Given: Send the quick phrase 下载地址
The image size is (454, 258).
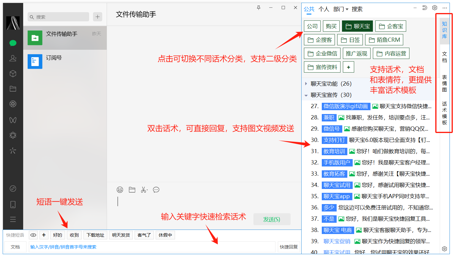Looking at the screenshot, I should coord(95,235).
